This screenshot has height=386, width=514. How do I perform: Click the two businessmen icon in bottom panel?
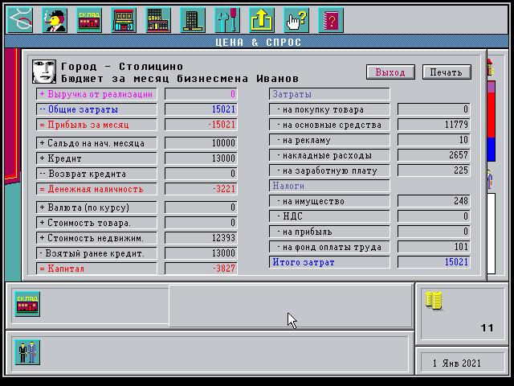click(x=27, y=352)
